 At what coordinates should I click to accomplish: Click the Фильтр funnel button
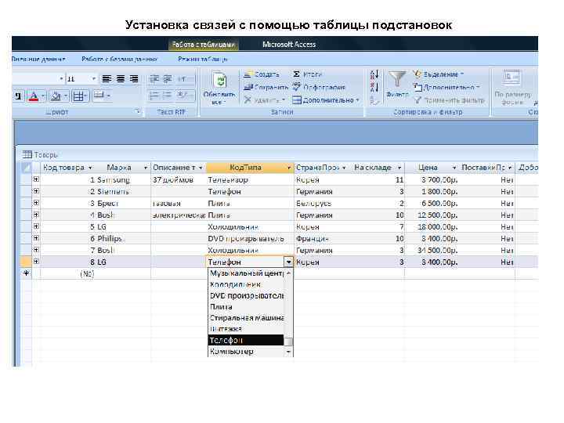click(x=397, y=85)
